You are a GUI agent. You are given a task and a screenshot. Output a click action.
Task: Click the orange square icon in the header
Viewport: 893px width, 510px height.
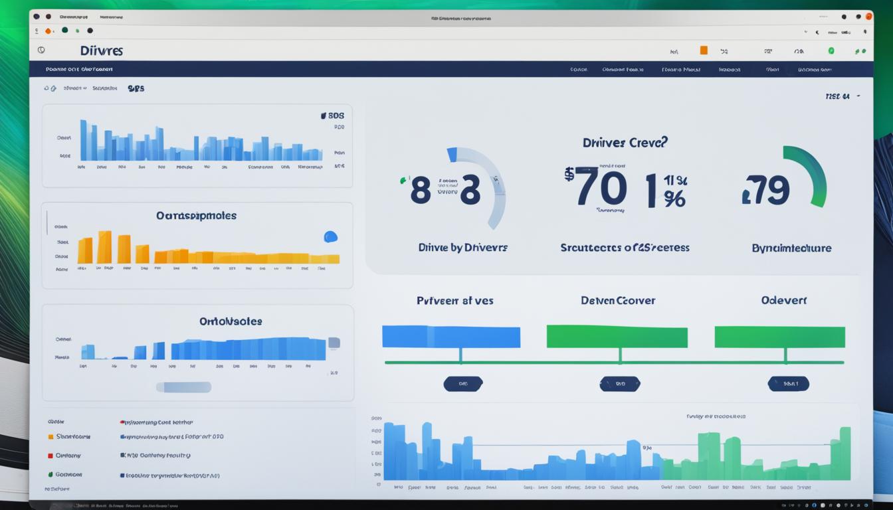(x=704, y=50)
